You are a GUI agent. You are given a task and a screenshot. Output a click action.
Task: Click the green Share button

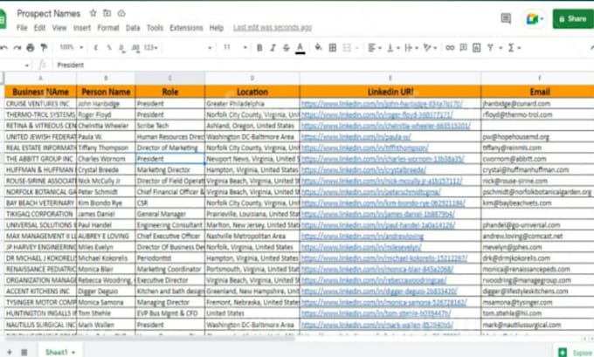pos(573,18)
